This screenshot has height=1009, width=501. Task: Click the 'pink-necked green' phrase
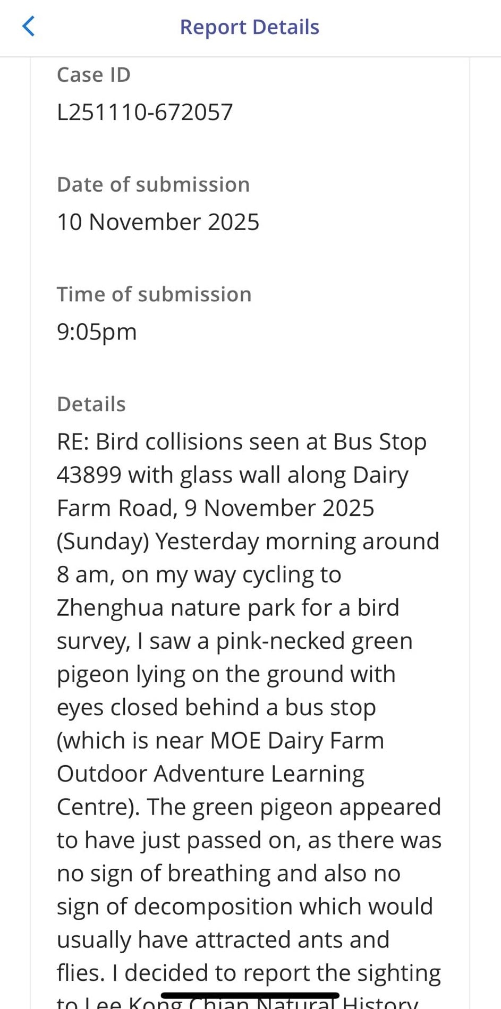(314, 641)
